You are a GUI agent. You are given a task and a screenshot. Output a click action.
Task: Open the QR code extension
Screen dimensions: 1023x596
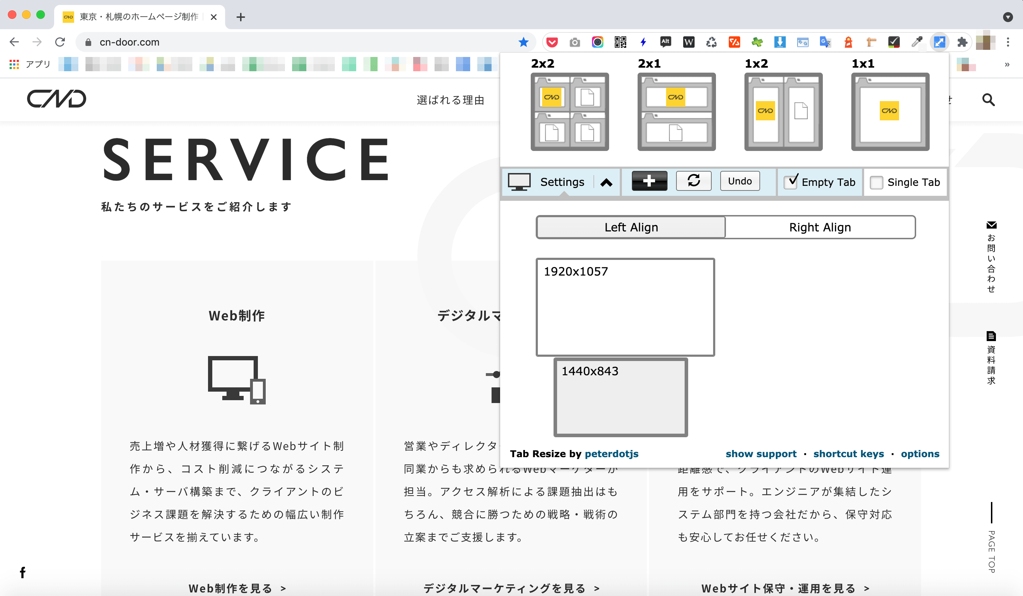coord(620,42)
